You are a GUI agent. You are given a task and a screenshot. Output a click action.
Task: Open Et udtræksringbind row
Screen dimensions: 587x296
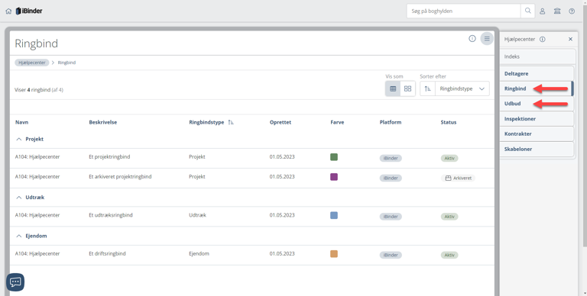(x=252, y=217)
